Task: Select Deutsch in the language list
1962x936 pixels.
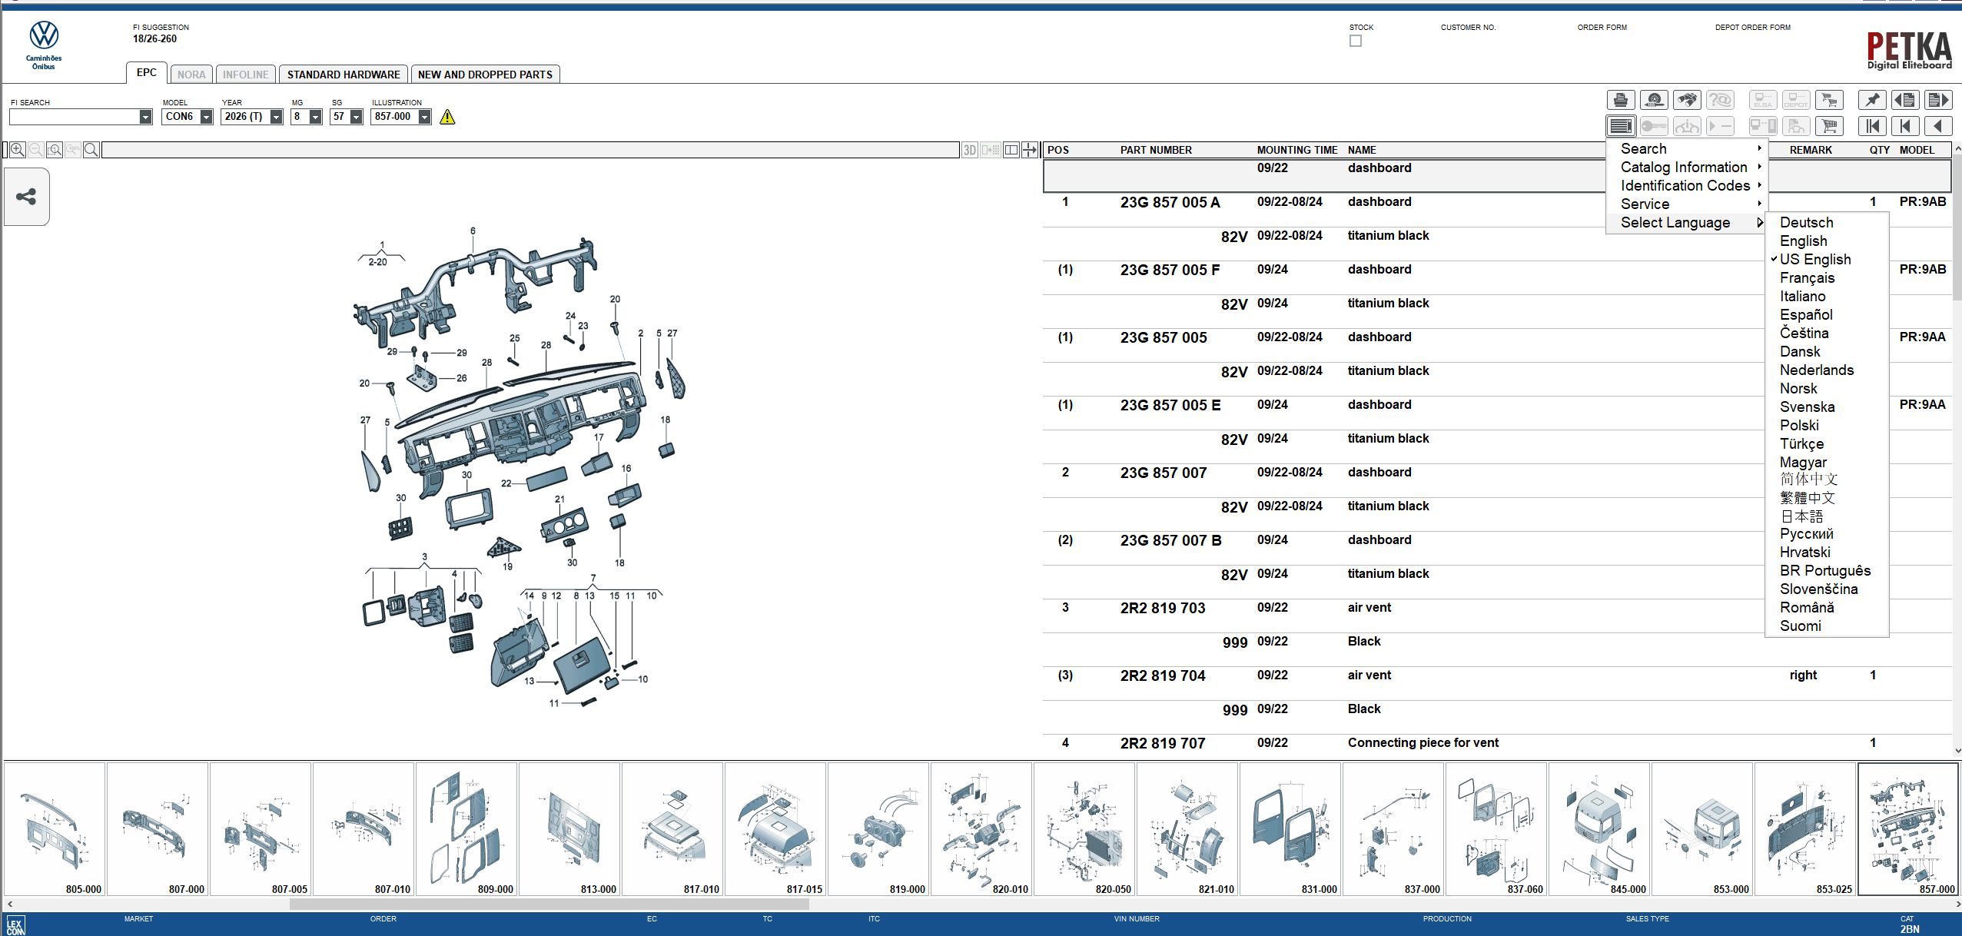Action: coord(1806,222)
